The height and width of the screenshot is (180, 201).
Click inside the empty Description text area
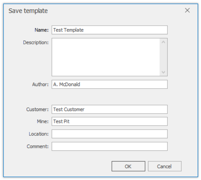point(106,57)
